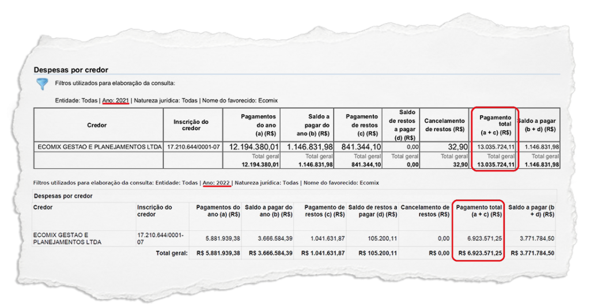Click bold 'R$ 3.771.784,50' total in 2022 table
Viewport: 590px width, 307px height.
pos(532,253)
